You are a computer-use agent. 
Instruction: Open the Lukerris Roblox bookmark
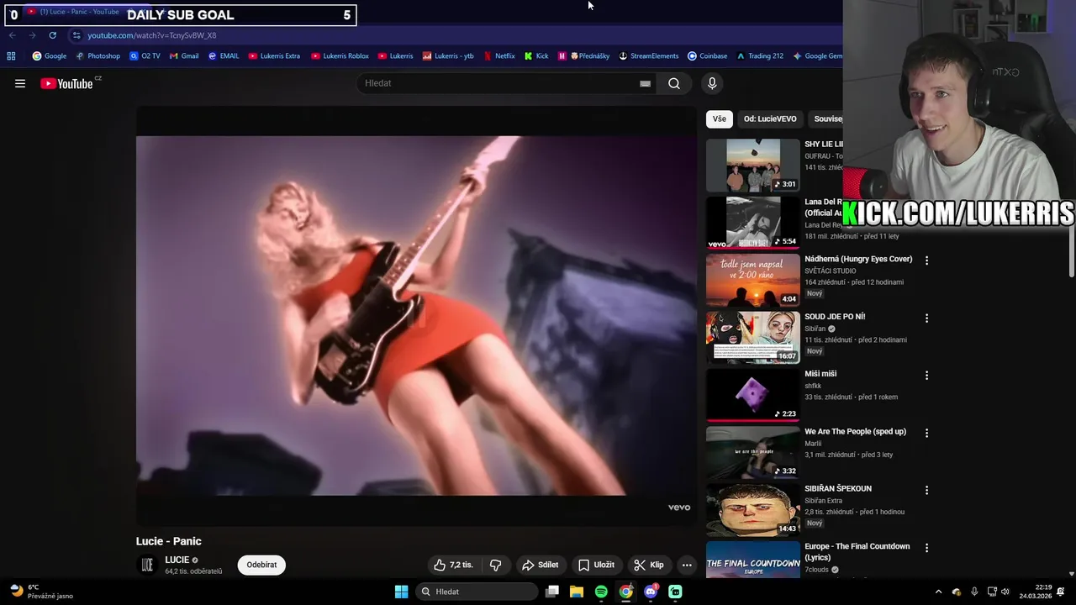point(340,56)
